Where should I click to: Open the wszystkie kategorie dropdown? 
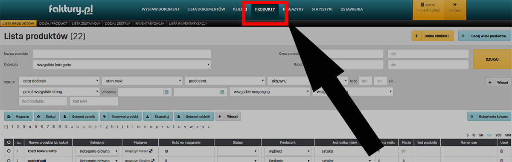point(122,65)
